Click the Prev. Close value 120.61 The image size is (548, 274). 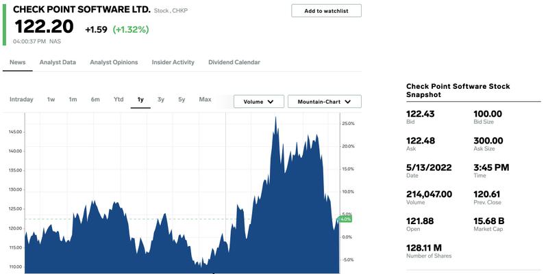click(487, 194)
